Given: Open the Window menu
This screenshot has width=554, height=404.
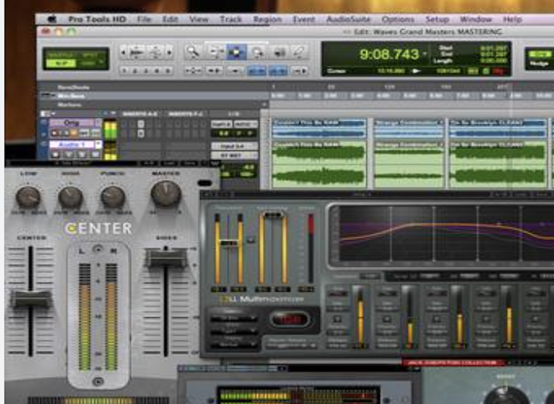Looking at the screenshot, I should pos(476,19).
